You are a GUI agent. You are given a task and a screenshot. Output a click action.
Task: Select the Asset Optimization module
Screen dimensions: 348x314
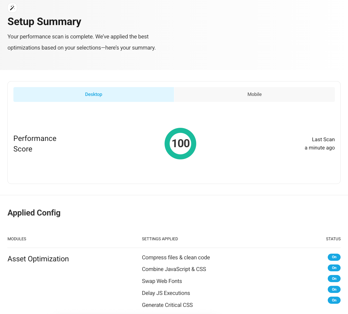pyautogui.click(x=38, y=259)
